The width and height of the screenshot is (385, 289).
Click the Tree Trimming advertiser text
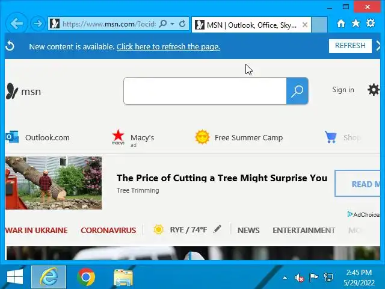[x=138, y=190]
